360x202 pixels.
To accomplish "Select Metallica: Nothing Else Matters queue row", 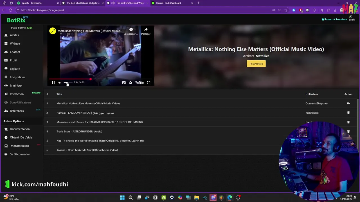I will coord(200,104).
